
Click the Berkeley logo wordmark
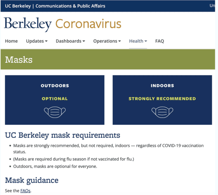coord(28,24)
